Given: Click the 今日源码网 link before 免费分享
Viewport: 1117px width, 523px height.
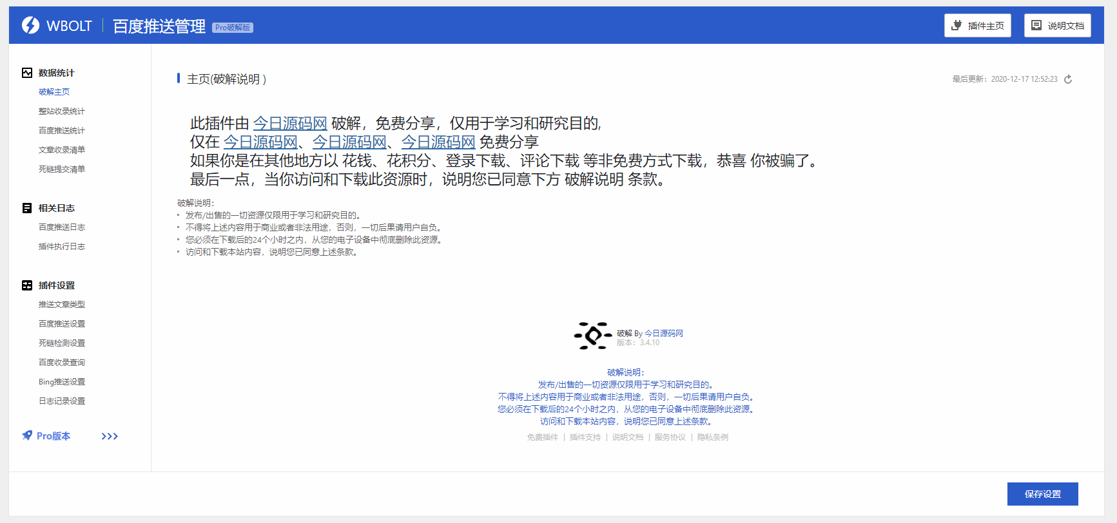Looking at the screenshot, I should coord(438,142).
